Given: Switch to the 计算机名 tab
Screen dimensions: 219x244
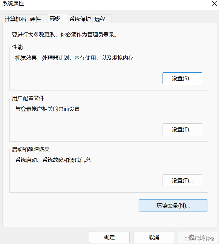Looking at the screenshot, I should click(15, 19).
